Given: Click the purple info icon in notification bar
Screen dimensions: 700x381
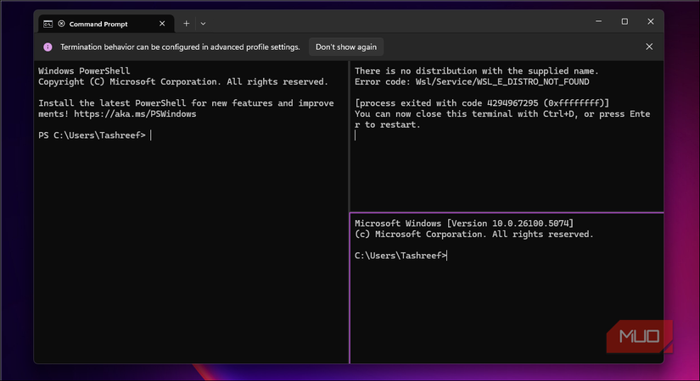Looking at the screenshot, I should click(x=48, y=47).
